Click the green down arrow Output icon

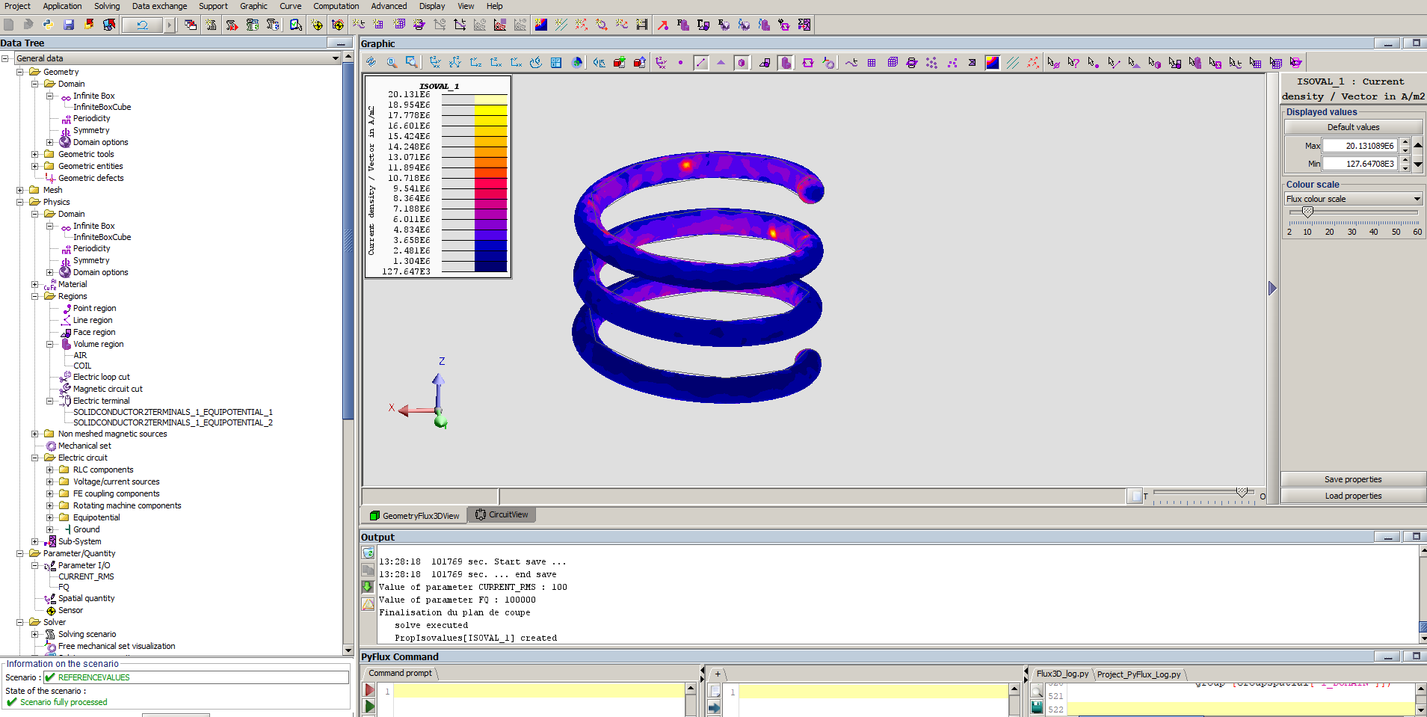[x=368, y=587]
